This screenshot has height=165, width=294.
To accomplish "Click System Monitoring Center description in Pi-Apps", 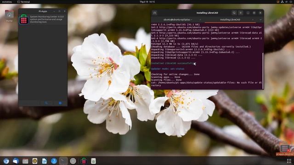I will pos(47,19).
